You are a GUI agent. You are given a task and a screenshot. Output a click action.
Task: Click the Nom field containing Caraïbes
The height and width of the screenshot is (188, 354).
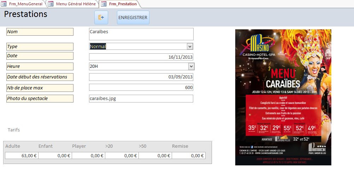click(141, 34)
